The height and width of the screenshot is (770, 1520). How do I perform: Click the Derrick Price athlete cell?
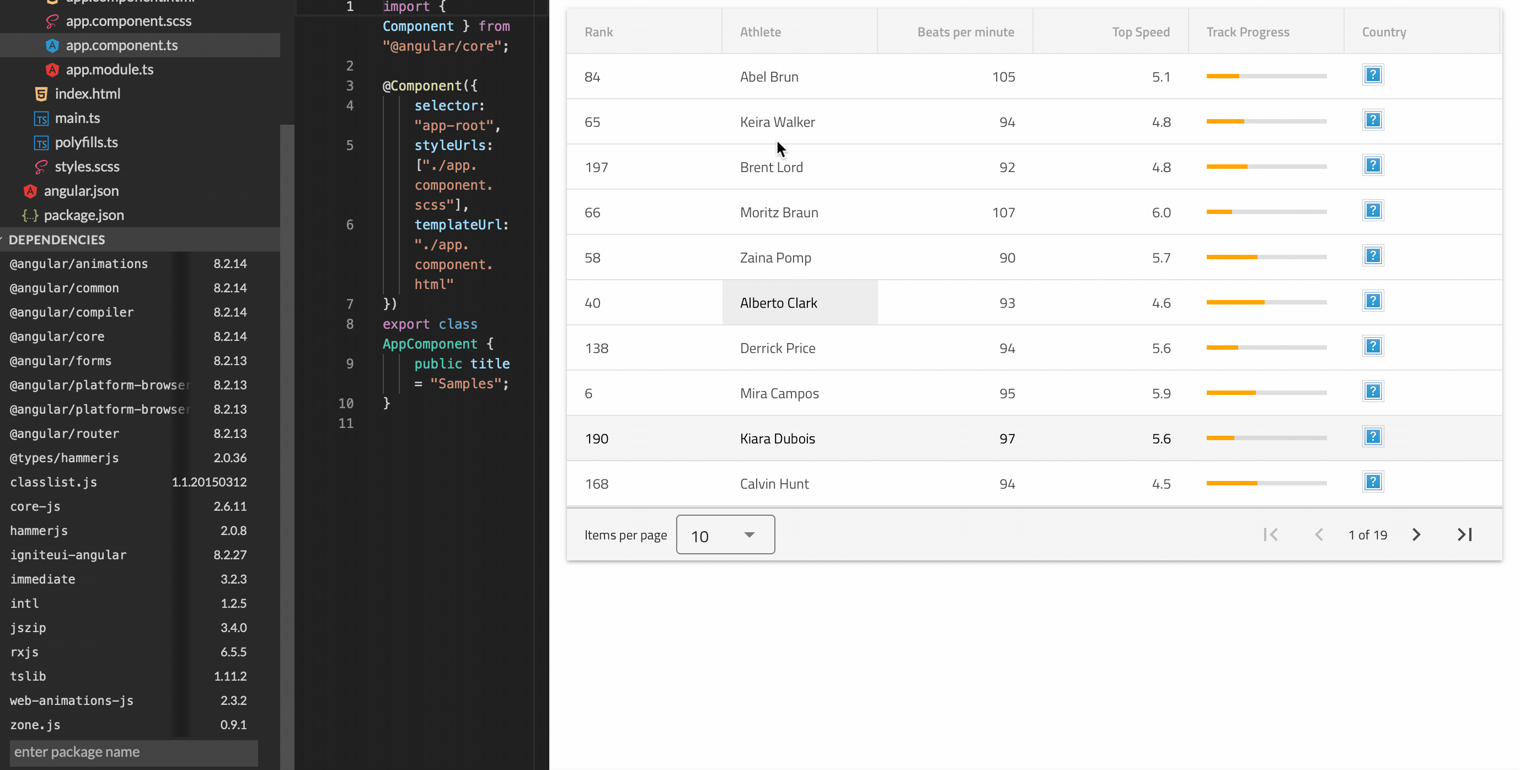point(800,348)
